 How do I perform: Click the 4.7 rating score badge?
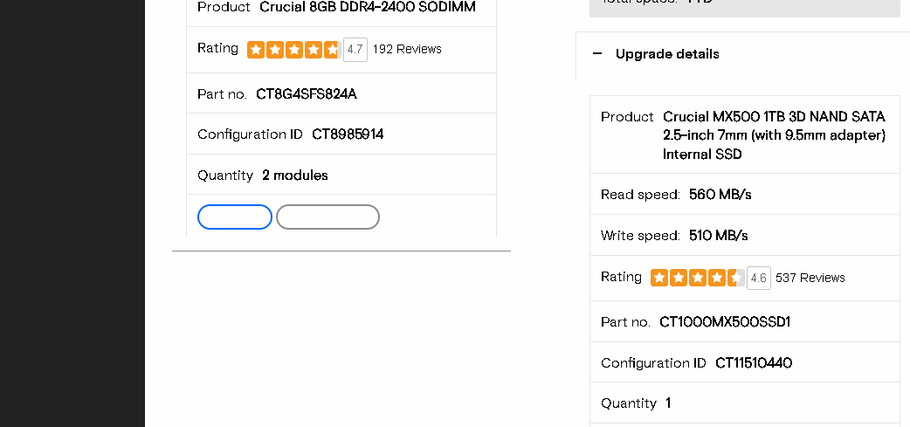point(355,49)
